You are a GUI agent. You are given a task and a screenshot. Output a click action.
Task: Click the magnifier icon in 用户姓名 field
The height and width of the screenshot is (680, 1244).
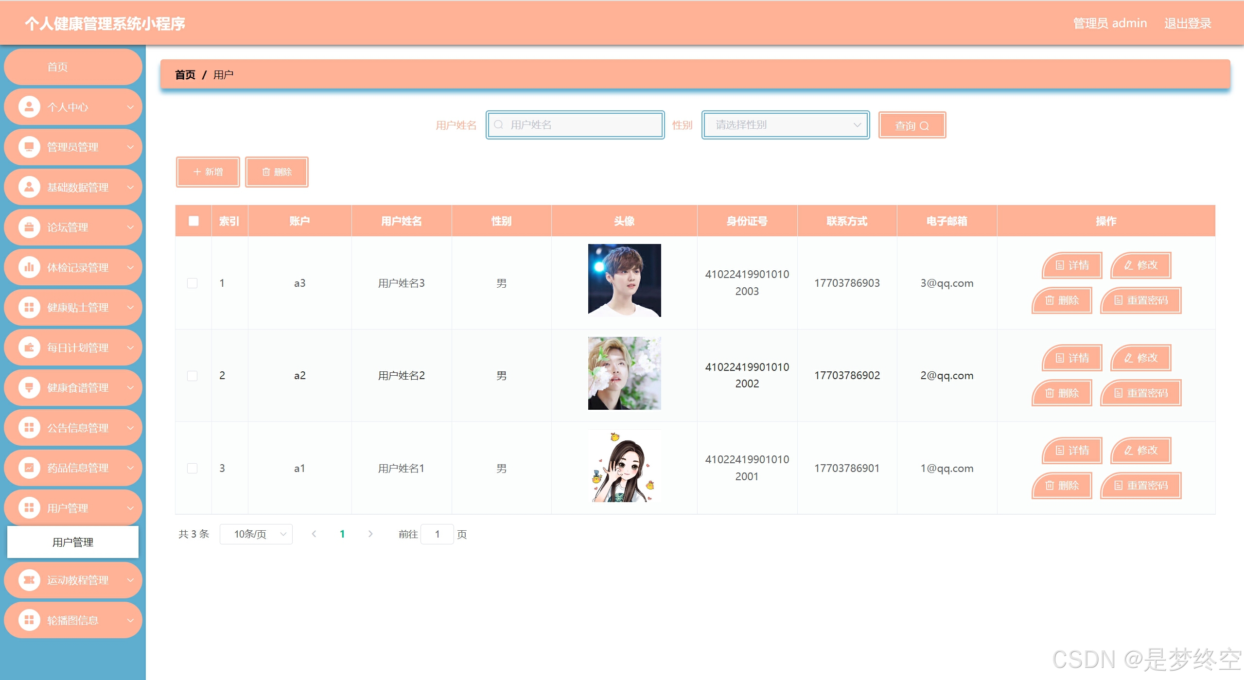click(x=498, y=125)
